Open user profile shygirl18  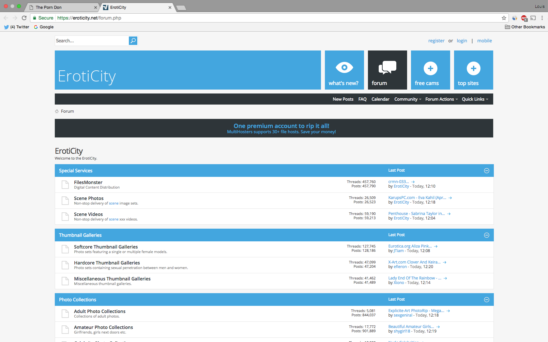point(402,331)
